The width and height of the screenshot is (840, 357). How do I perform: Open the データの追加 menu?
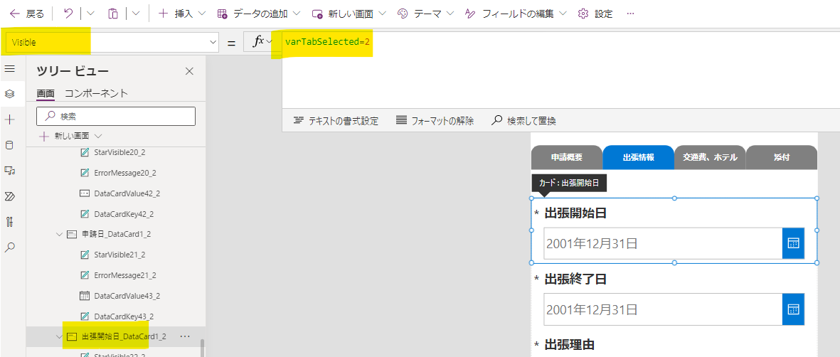[259, 14]
